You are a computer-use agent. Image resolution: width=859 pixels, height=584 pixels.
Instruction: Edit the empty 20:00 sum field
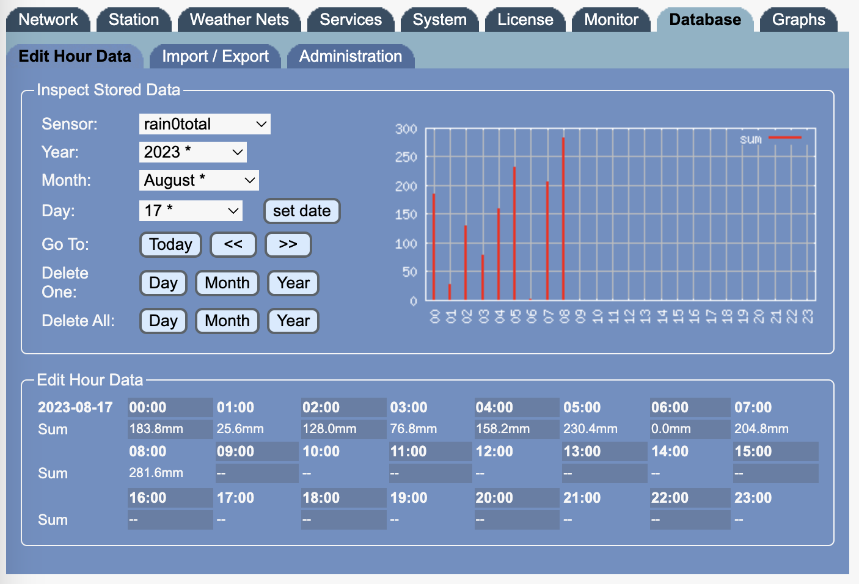pyautogui.click(x=517, y=519)
